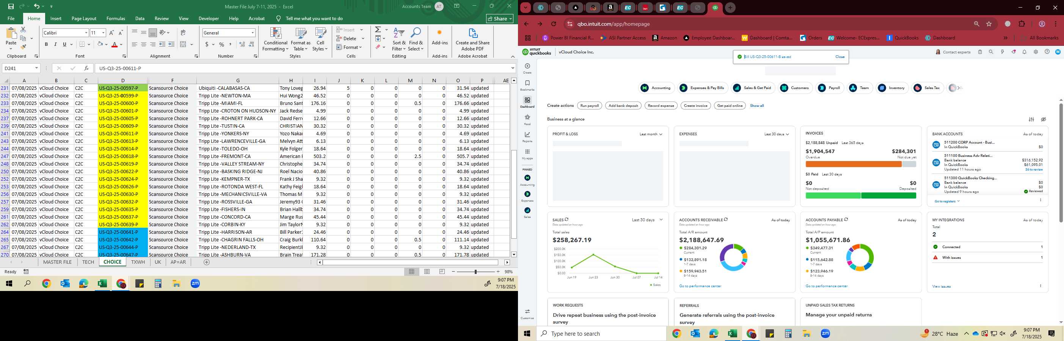Click QuickBooks help question icon
Screen dimensions: 1064x341
click(x=1047, y=52)
